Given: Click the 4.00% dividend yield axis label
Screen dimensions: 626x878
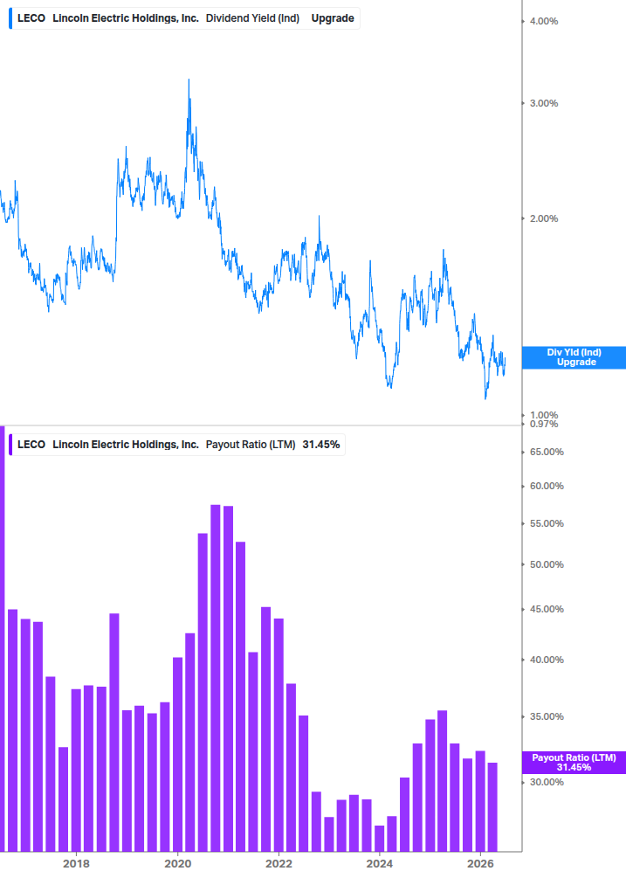Looking at the screenshot, I should pos(544,21).
